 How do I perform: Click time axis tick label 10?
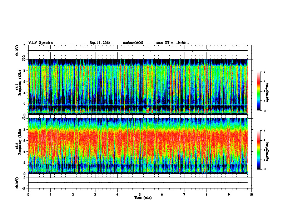pos(251,194)
